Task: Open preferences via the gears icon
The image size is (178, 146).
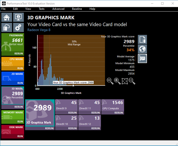Action: (18, 27)
